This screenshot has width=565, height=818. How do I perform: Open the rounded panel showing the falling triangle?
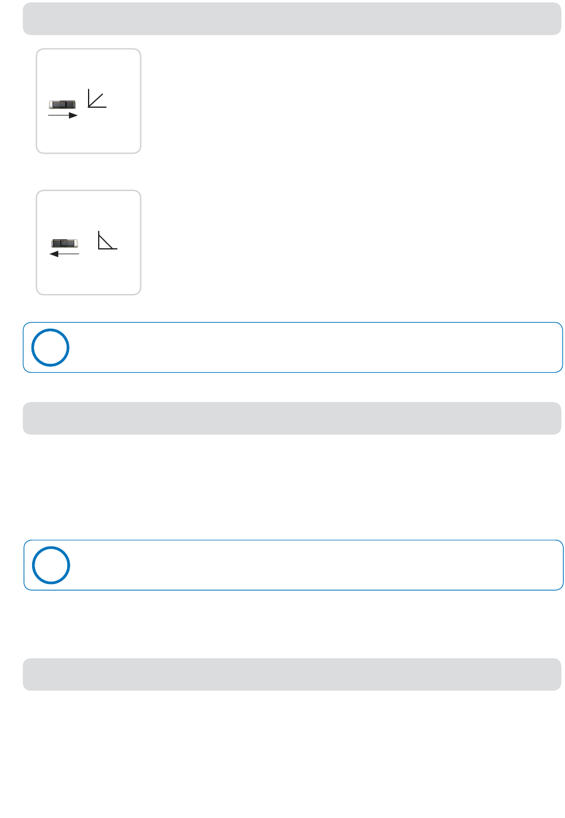point(89,242)
